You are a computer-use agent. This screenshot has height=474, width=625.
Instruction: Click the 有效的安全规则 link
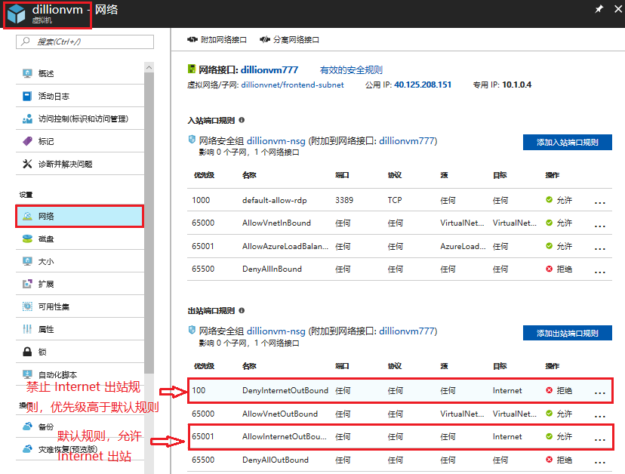point(351,69)
